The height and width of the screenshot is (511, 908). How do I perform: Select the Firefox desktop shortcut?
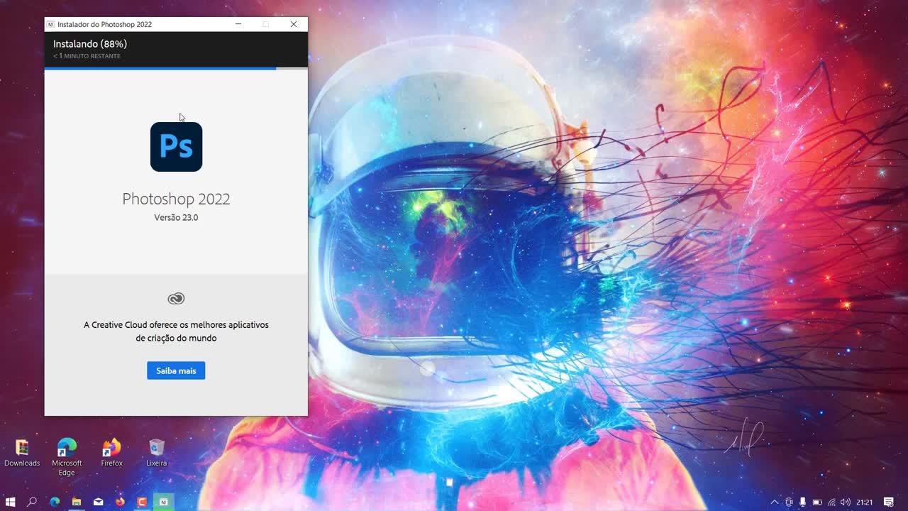click(111, 453)
